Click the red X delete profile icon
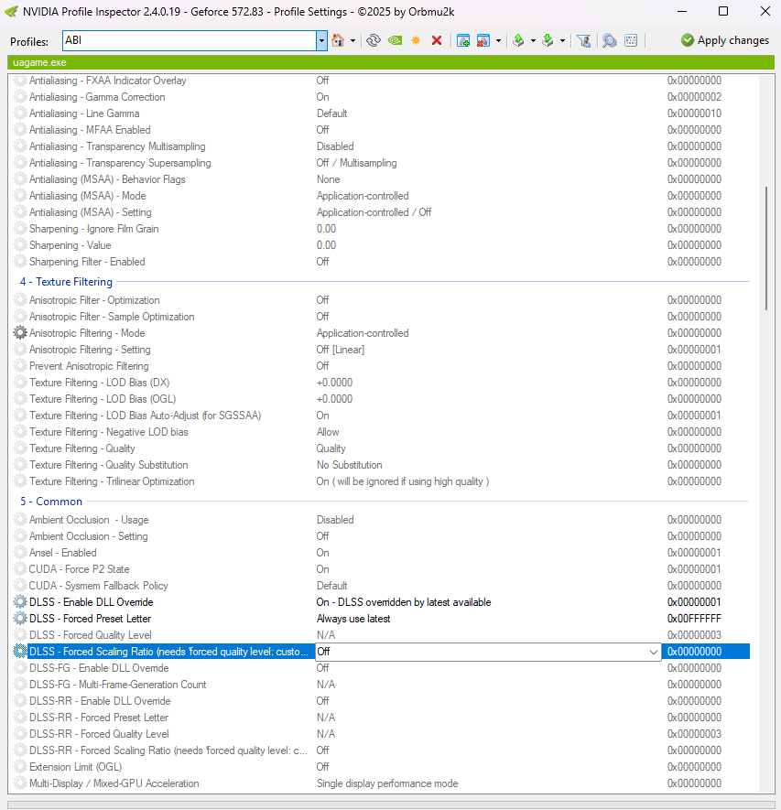The image size is (781, 810). [437, 40]
